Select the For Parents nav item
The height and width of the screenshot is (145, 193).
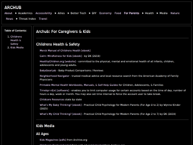pyautogui.click(x=132, y=13)
